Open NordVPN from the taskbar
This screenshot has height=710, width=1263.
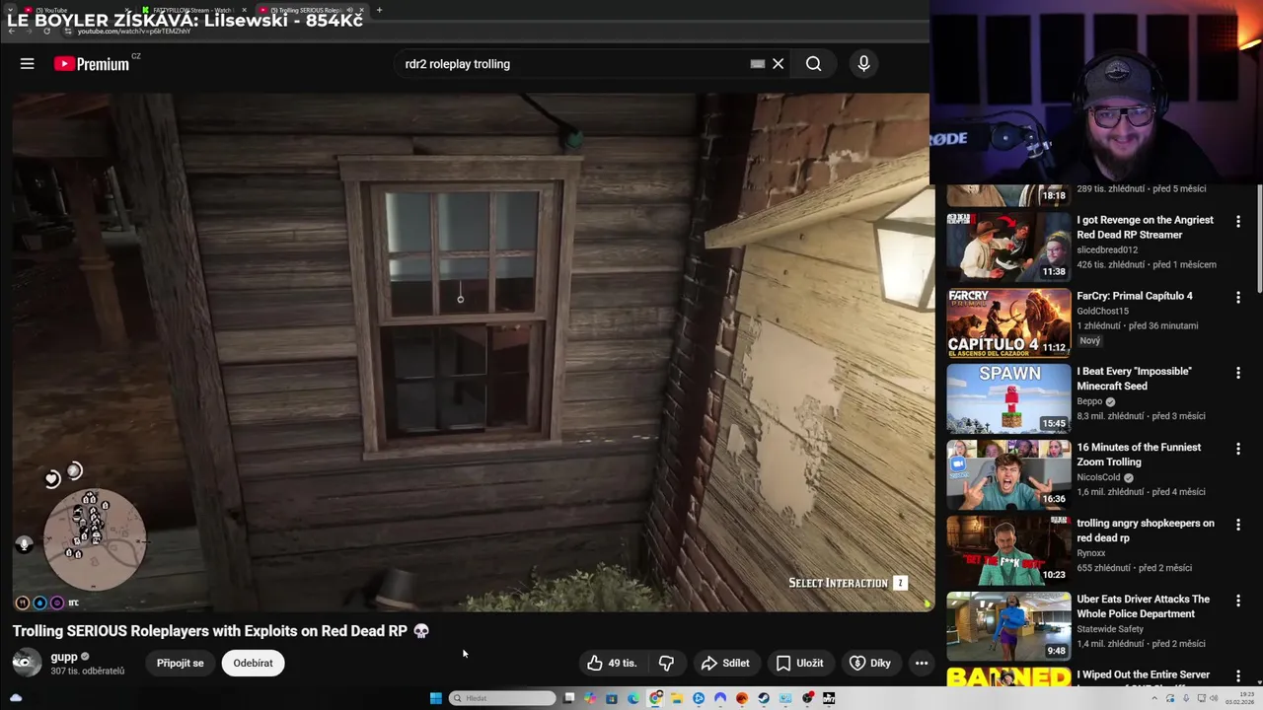720,698
